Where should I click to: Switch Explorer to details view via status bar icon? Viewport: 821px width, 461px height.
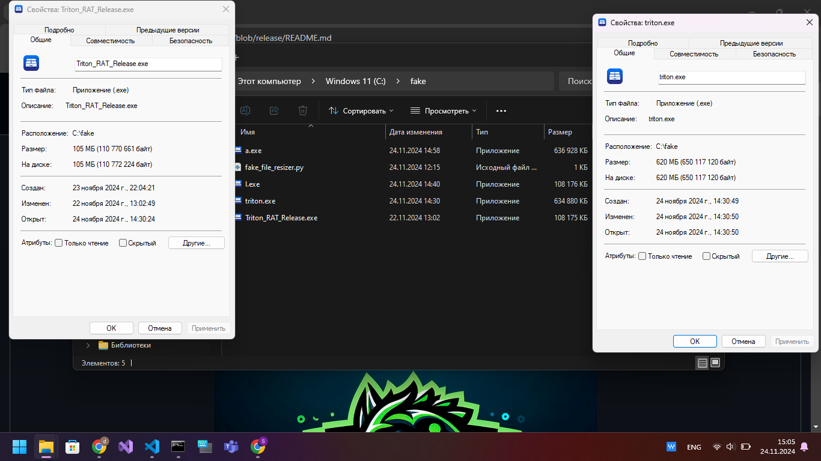[702, 363]
